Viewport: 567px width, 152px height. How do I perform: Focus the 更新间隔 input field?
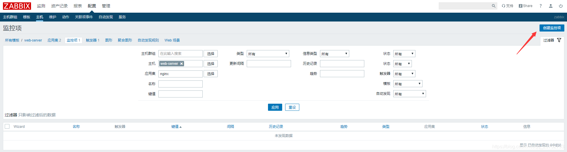269,64
